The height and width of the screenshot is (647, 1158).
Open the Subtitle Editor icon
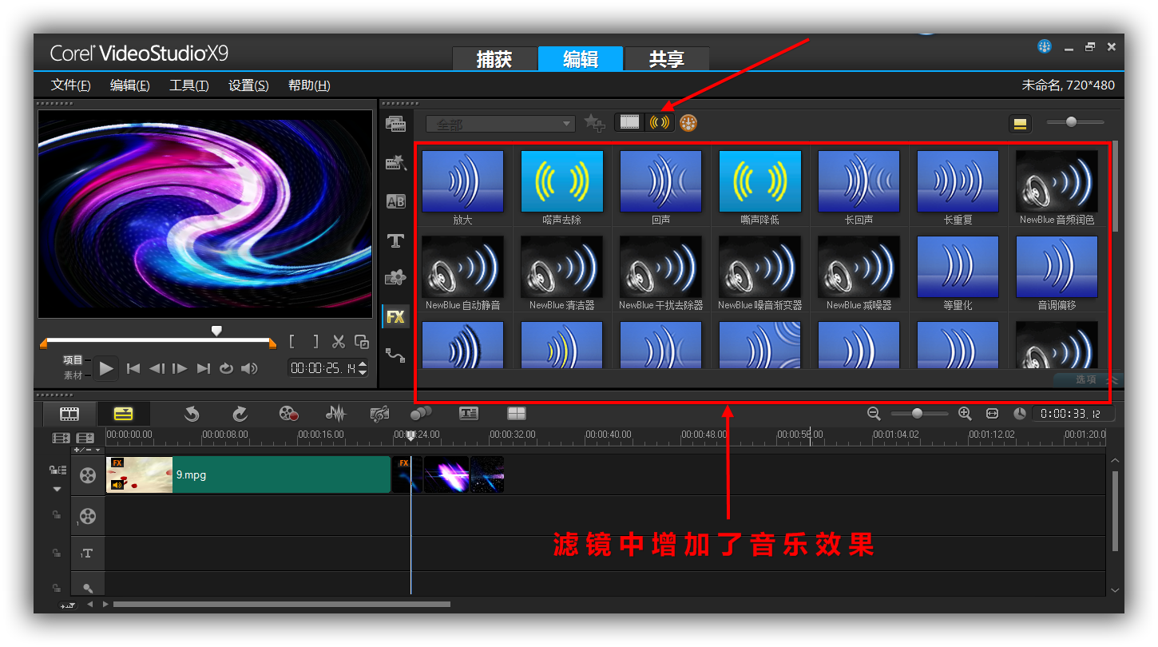(469, 414)
